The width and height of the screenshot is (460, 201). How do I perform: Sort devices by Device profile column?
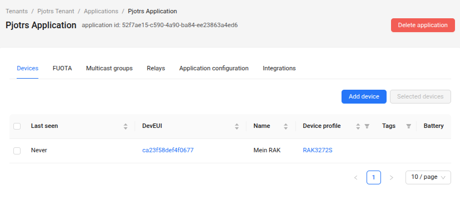pos(358,126)
